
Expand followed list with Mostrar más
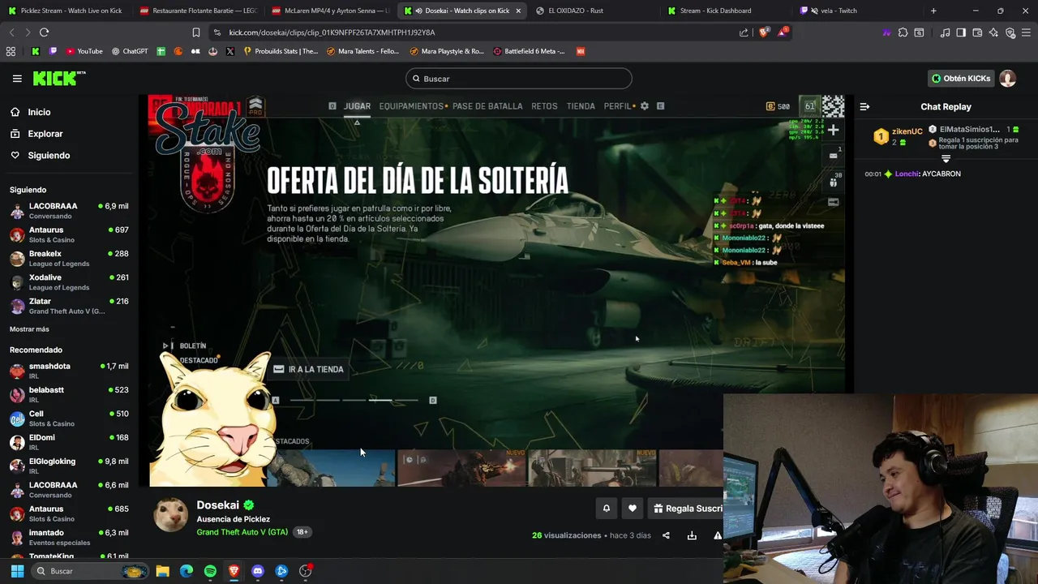coord(29,329)
